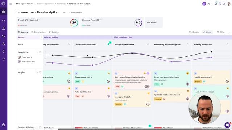The width and height of the screenshot is (232, 130).
Task: Open the notifications bell
Action: tap(216, 4)
